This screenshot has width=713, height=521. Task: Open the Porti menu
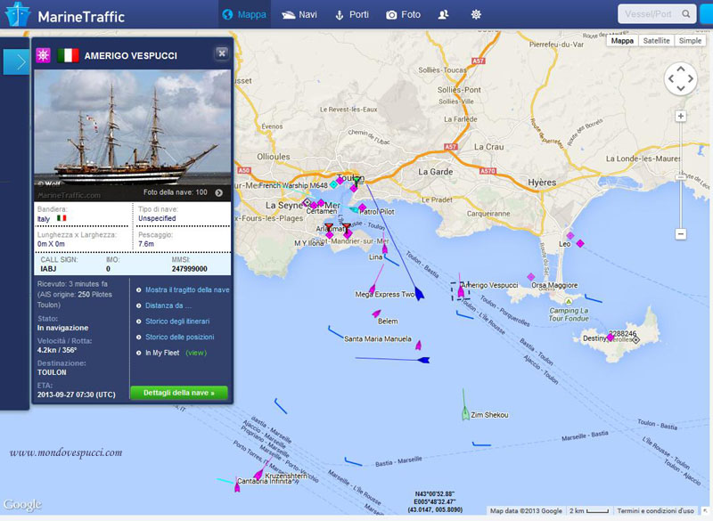[352, 14]
